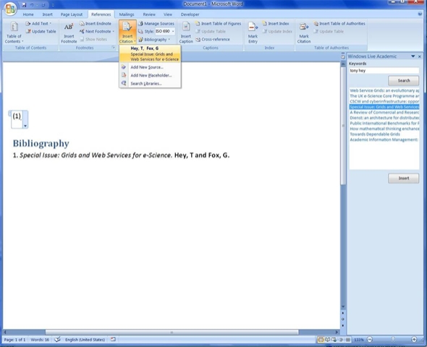The width and height of the screenshot is (427, 347).
Task: Choose Search Libraries from menu
Action: point(150,83)
